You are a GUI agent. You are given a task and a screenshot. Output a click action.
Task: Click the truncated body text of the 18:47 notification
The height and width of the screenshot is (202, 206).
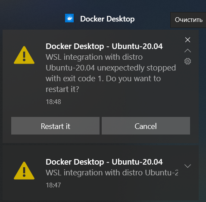coord(112,173)
